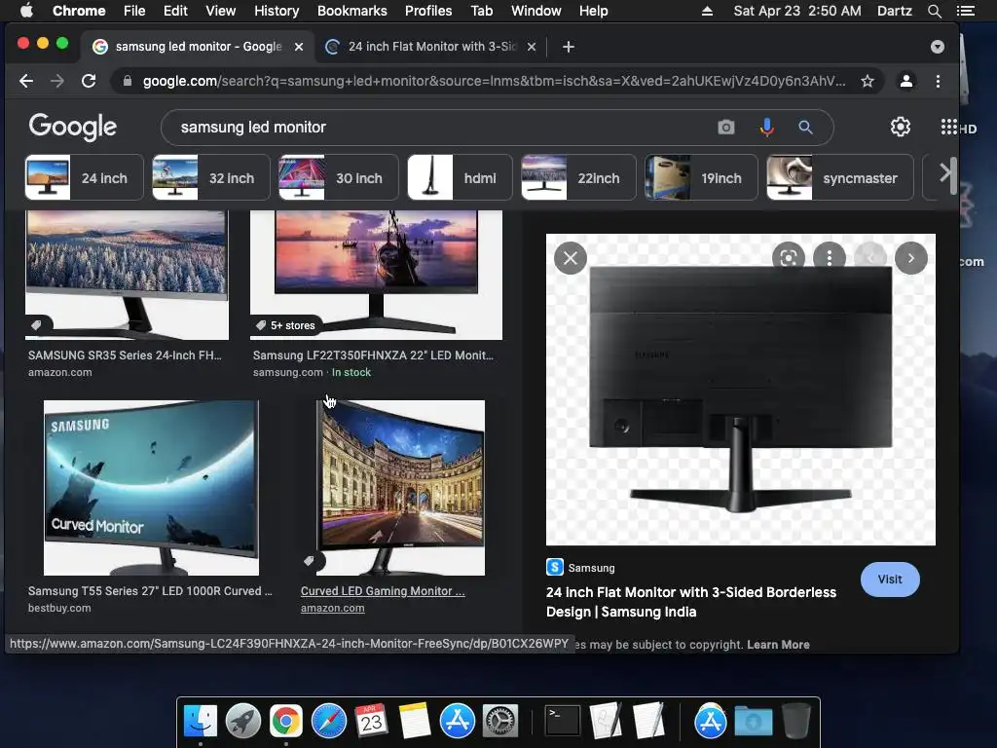Image resolution: width=997 pixels, height=748 pixels.
Task: Open Calendar from the dock
Action: point(371,721)
